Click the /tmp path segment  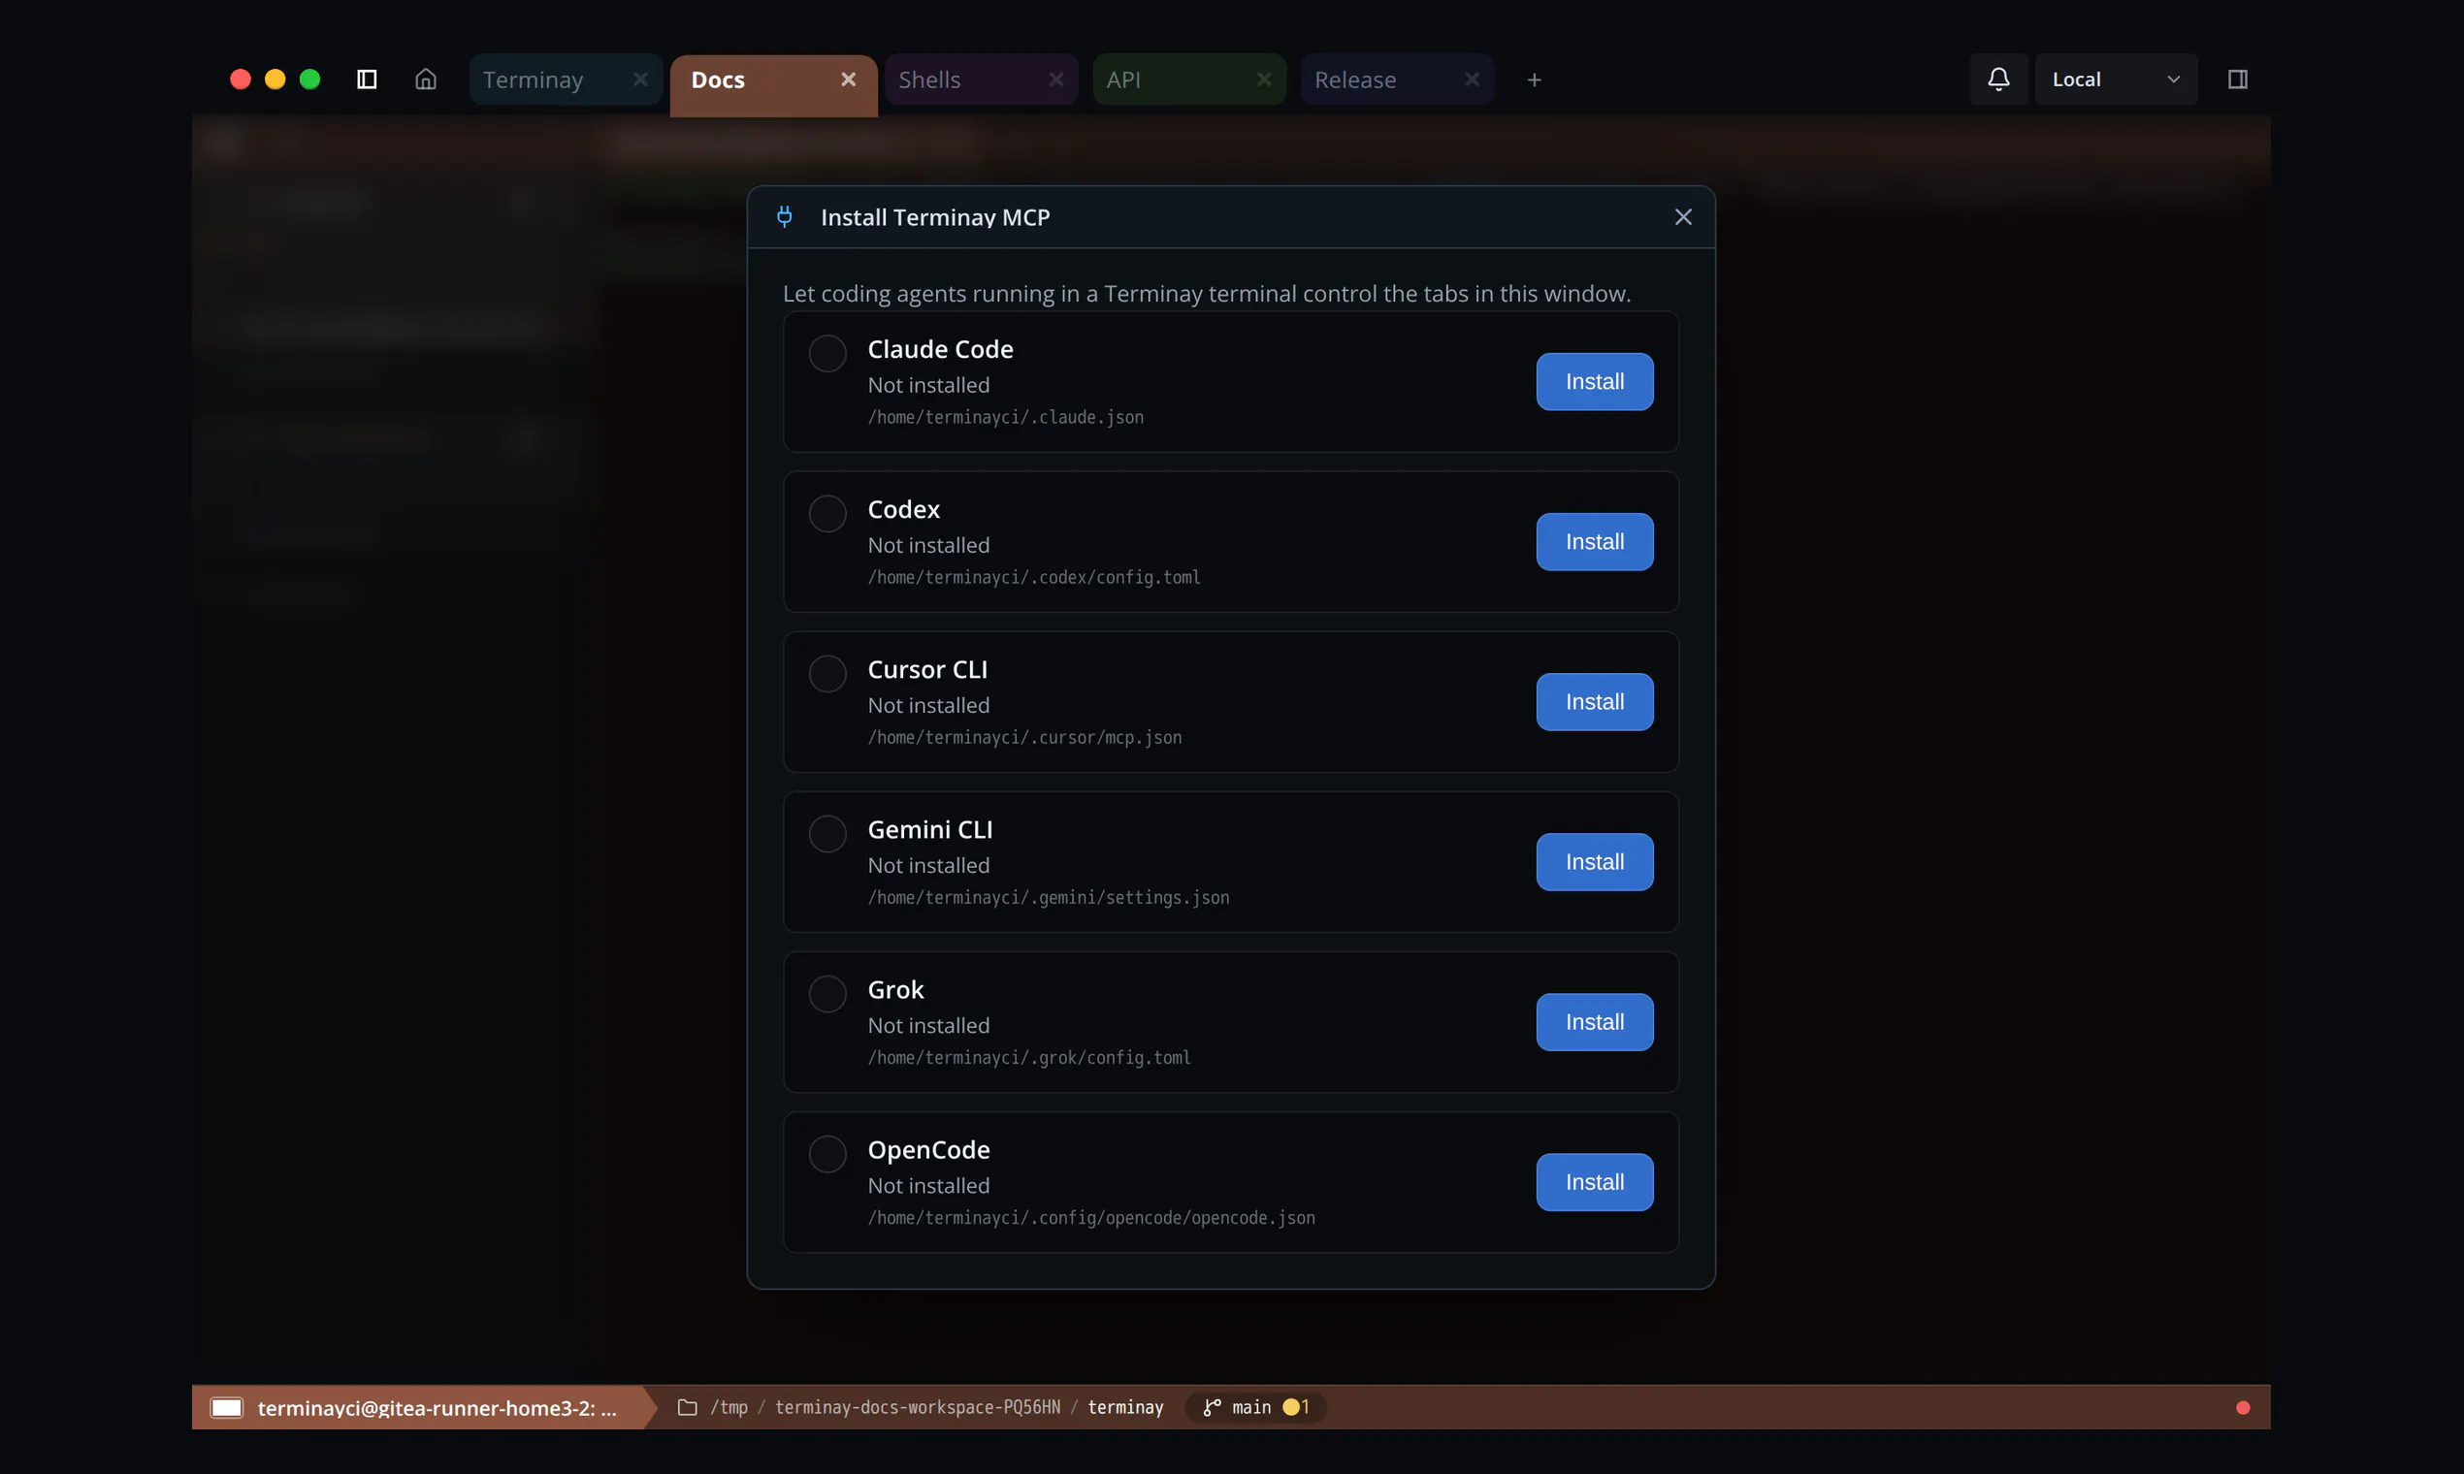pos(729,1406)
